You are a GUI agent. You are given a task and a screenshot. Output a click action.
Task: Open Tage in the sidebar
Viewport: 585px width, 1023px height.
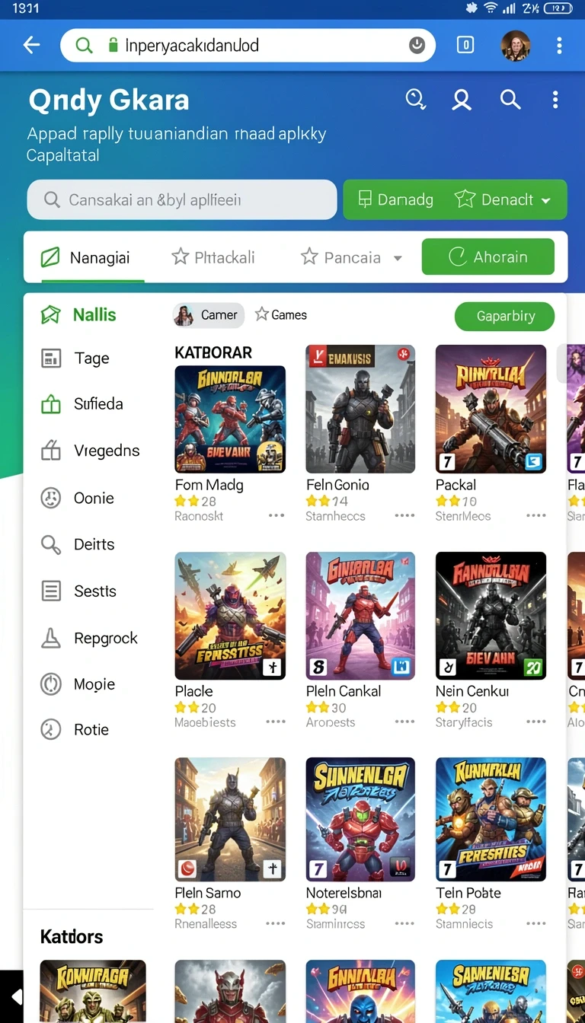(75, 359)
